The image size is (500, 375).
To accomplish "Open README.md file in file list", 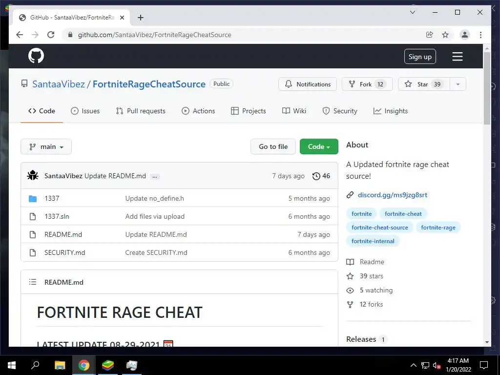I will (63, 234).
